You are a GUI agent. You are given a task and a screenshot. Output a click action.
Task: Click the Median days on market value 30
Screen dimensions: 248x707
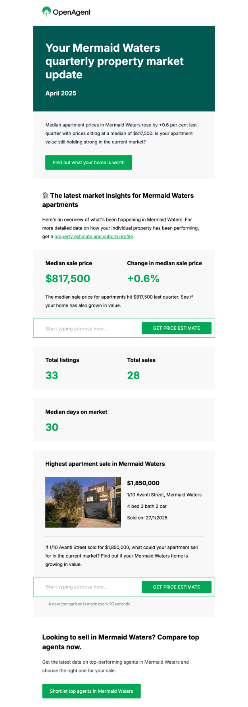point(52,427)
